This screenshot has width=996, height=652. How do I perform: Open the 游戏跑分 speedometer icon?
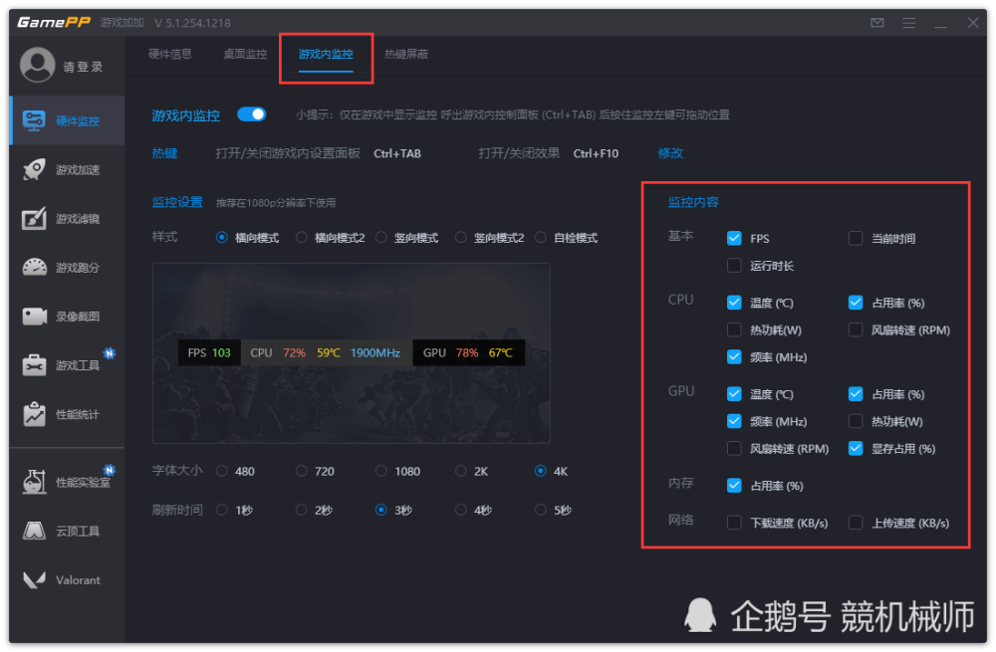34,268
